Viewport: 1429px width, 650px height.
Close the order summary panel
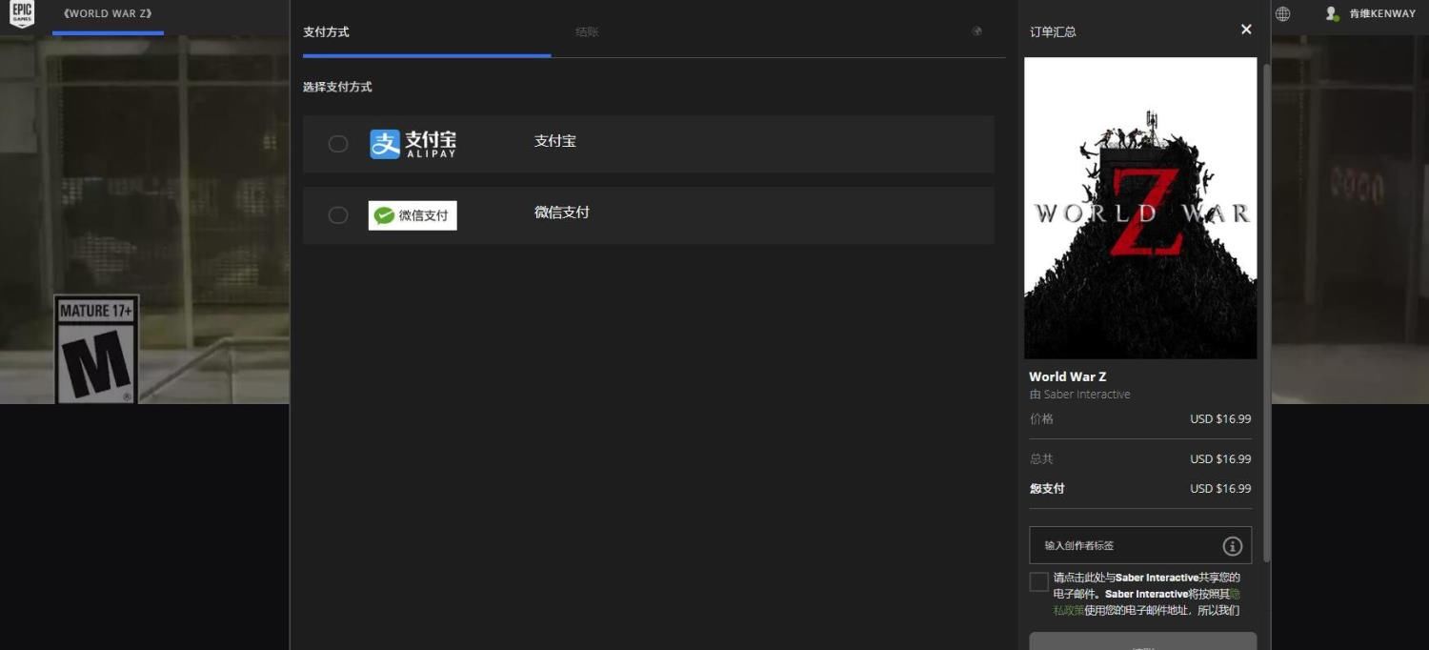tap(1246, 30)
